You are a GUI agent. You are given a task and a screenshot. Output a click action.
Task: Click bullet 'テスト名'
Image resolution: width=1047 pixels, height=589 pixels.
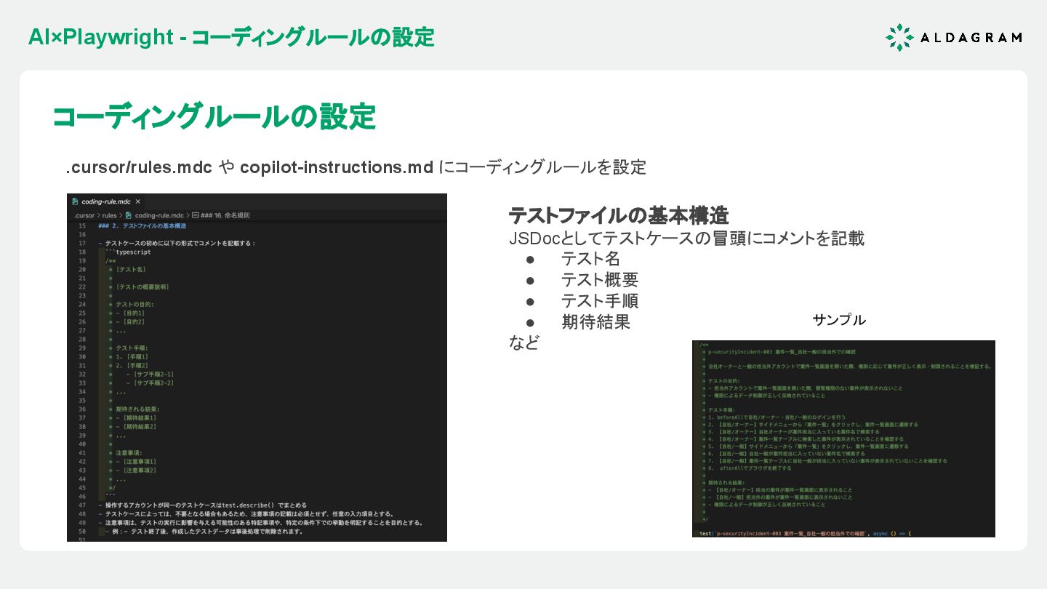(x=590, y=259)
